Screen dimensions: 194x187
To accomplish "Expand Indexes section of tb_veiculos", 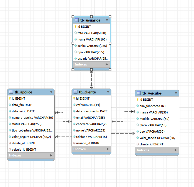I will [x=176, y=150].
